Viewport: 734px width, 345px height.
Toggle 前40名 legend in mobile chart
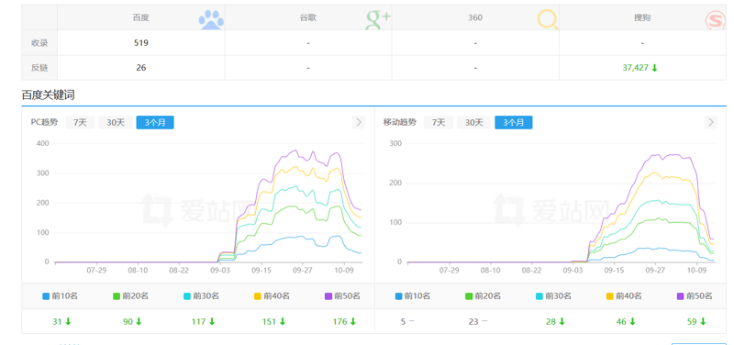624,295
